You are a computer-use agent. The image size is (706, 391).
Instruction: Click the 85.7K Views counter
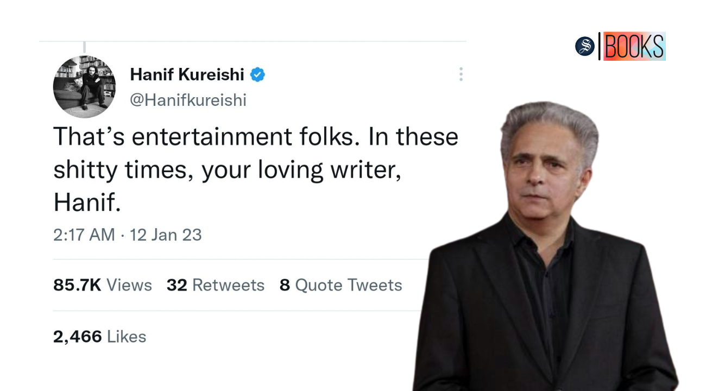tap(102, 285)
